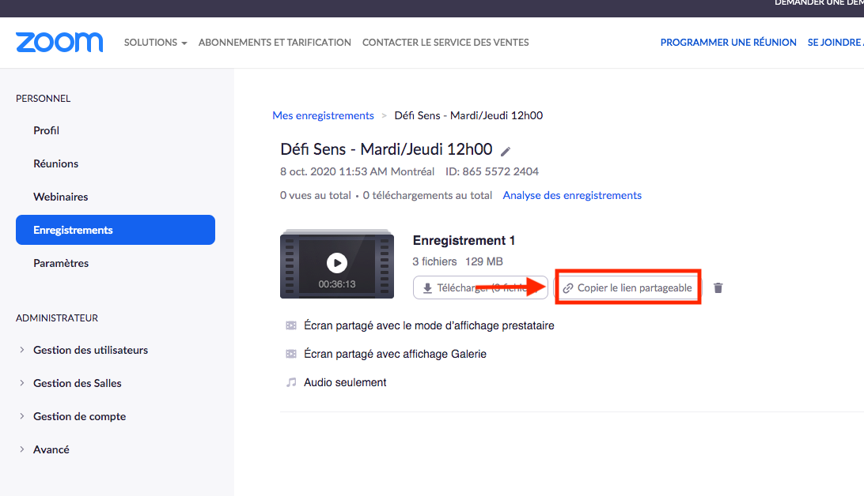Open the Solutions dropdown menu
This screenshot has width=864, height=496.
click(x=155, y=43)
